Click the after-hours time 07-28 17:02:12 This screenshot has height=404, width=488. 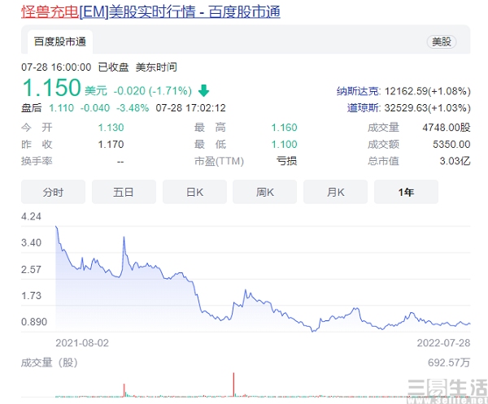point(190,108)
